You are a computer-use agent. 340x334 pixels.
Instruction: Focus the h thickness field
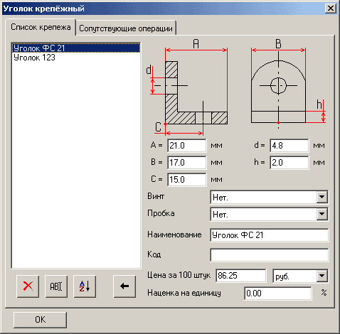click(x=289, y=163)
